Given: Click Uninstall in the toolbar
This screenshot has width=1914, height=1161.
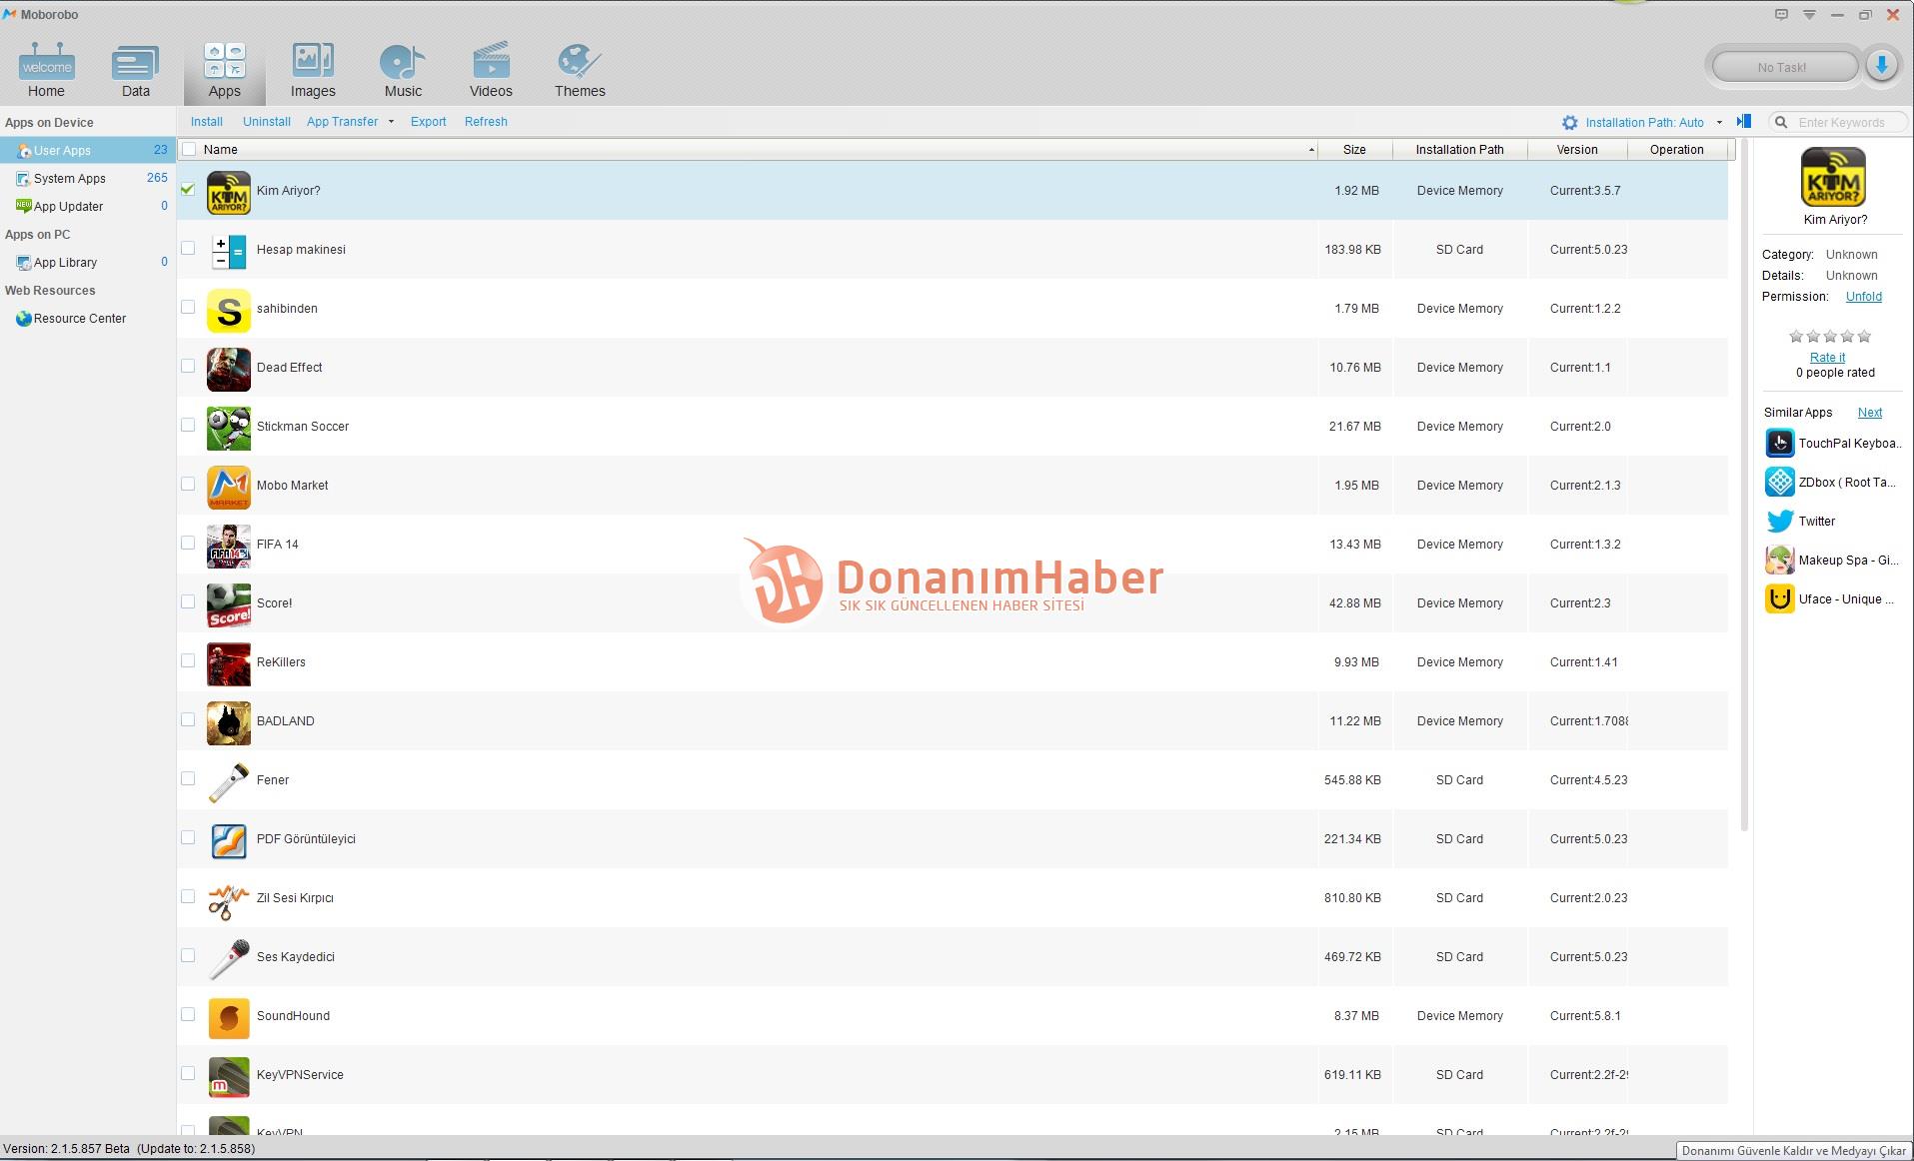Looking at the screenshot, I should click(266, 122).
